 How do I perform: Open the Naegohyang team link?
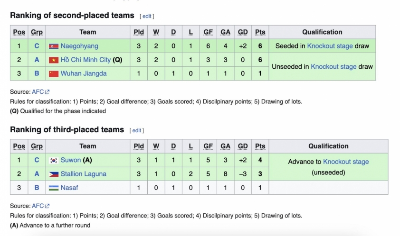79,46
